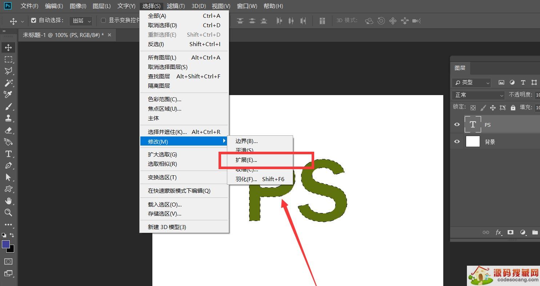Click the 3D pan object icon
The width and height of the screenshot is (540, 286).
[393, 21]
